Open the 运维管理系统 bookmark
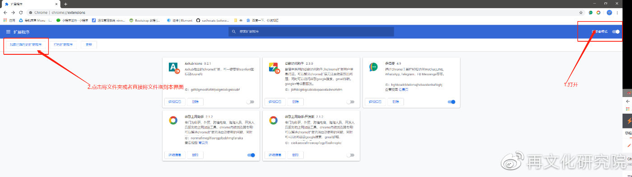This screenshot has width=632, height=177. tap(108, 20)
